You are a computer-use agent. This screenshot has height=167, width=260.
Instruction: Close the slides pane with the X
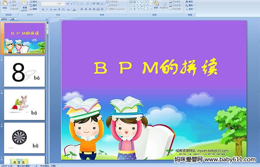[47, 19]
